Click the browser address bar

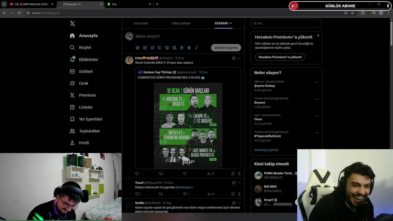pyautogui.click(x=184, y=13)
